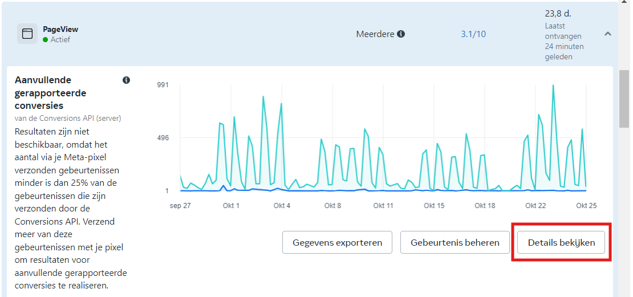The height and width of the screenshot is (297, 633).
Task: Click the Okt 1 axis label
Action: [231, 205]
